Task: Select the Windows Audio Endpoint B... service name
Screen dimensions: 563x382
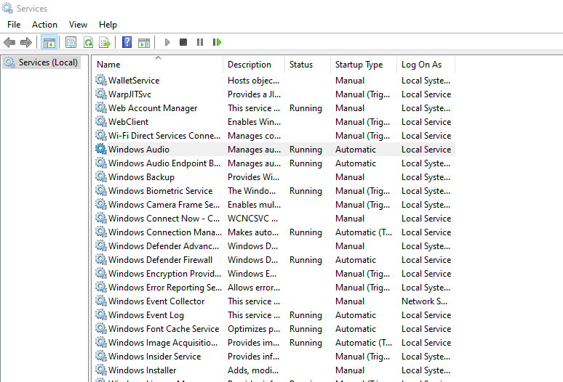Action: [x=164, y=163]
